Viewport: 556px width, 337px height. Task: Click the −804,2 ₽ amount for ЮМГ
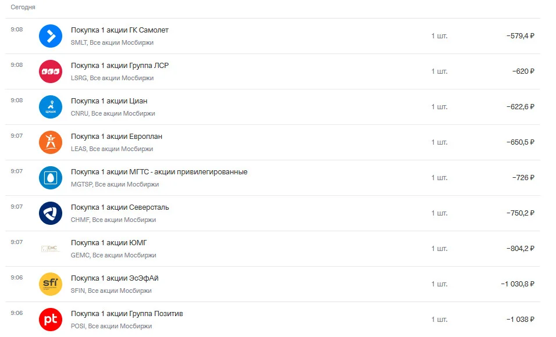click(520, 249)
